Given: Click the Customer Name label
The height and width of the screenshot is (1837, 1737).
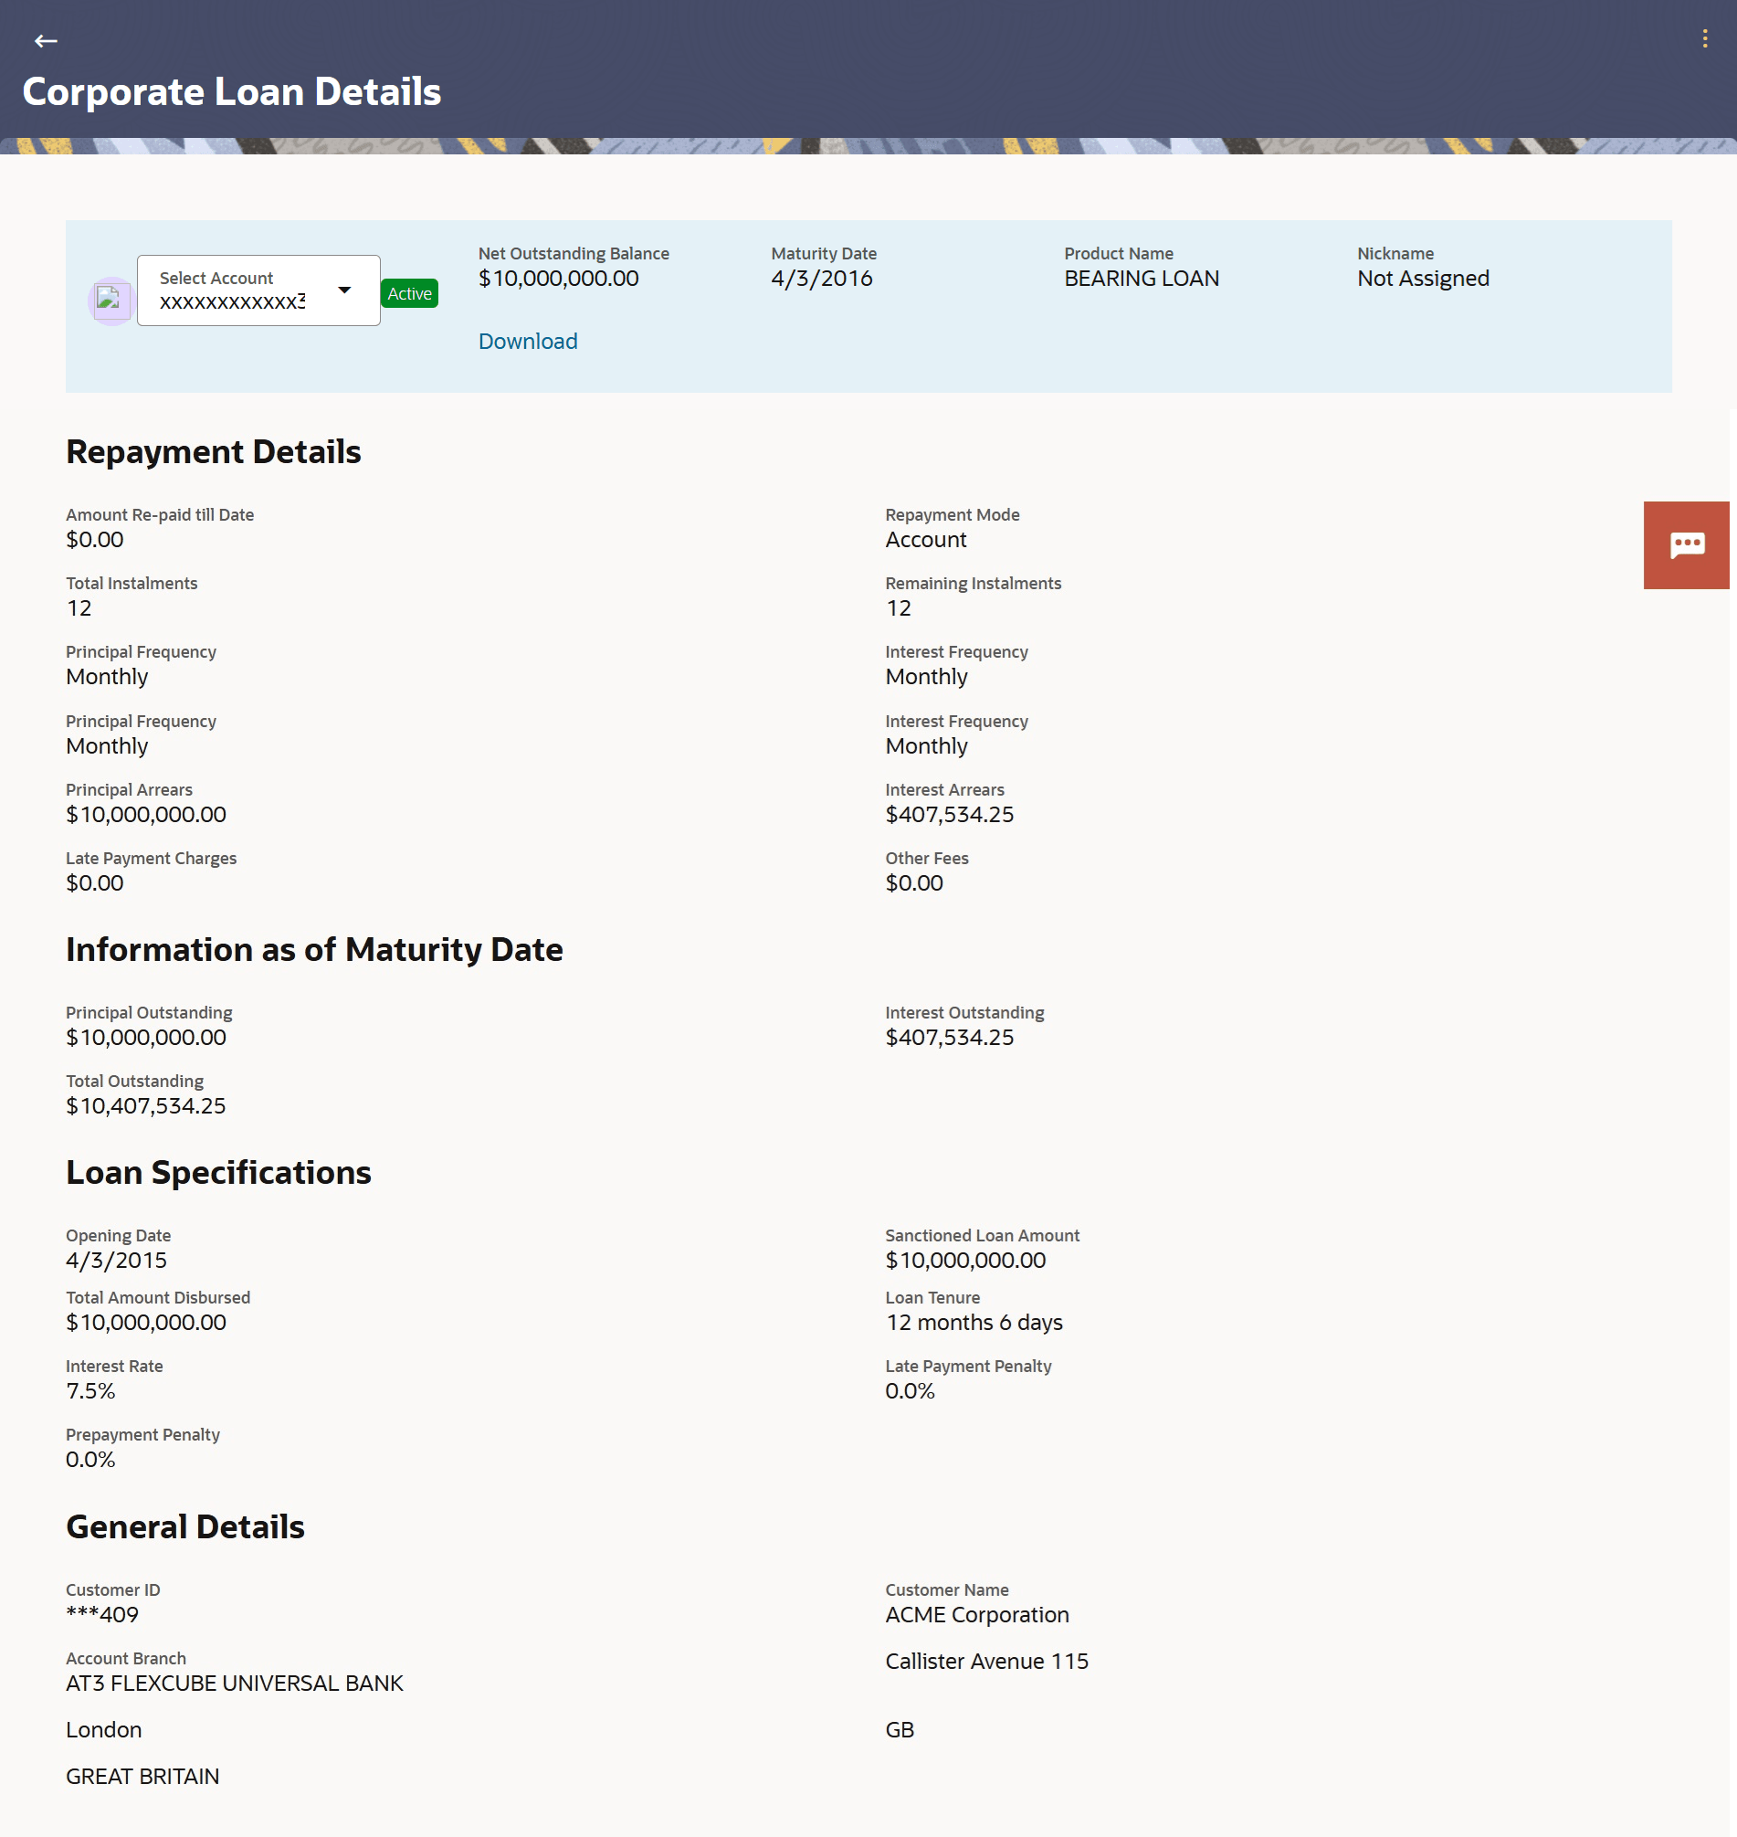Looking at the screenshot, I should pos(947,1590).
